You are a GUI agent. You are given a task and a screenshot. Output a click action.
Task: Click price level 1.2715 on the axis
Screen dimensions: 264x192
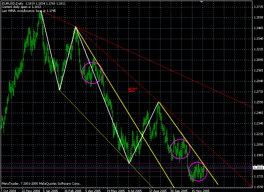[258, 92]
